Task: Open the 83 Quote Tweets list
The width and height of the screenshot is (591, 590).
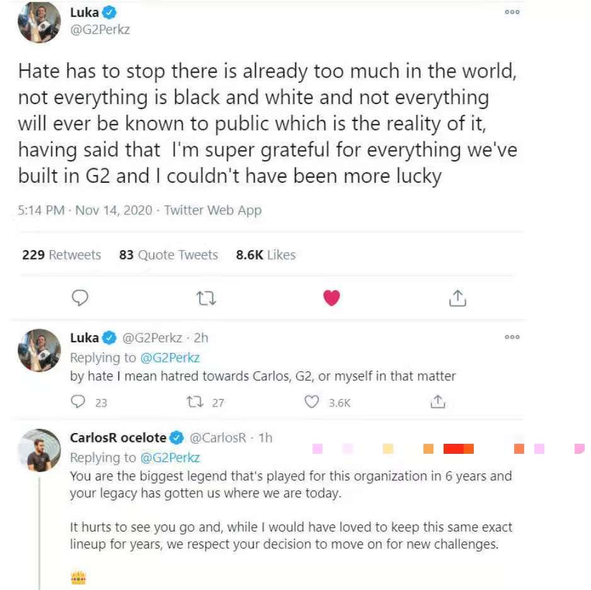Action: [168, 255]
